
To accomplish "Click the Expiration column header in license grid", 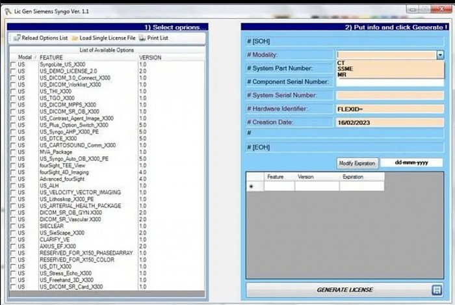I will tap(361, 177).
